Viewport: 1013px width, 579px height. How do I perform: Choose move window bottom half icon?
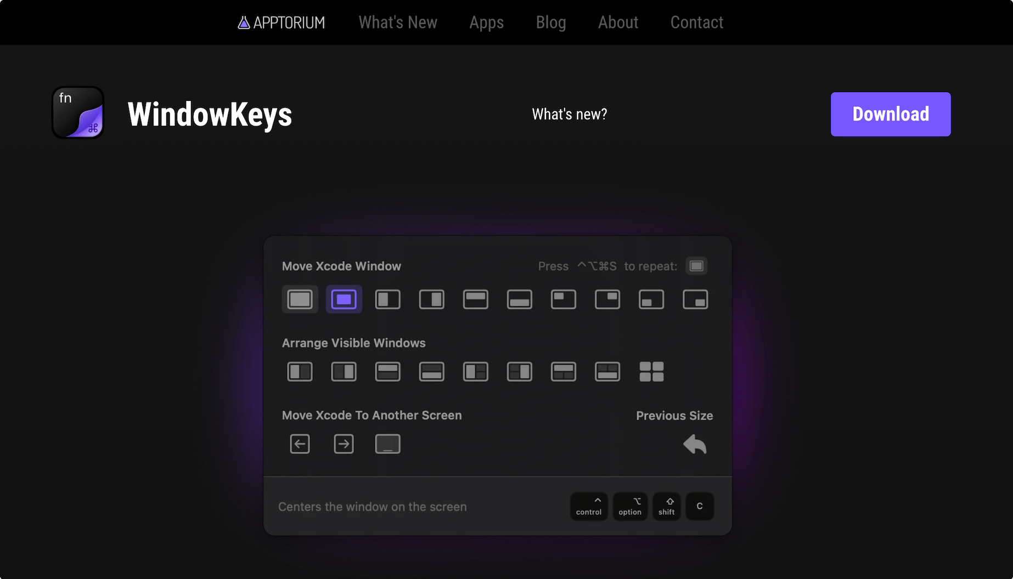(520, 299)
